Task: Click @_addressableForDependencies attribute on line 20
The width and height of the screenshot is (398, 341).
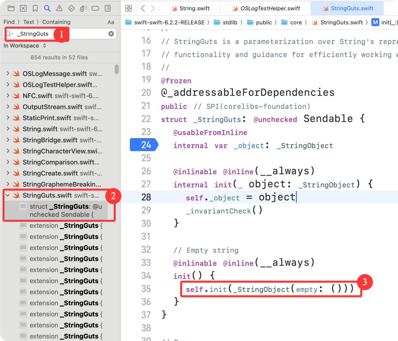Action: 248,92
